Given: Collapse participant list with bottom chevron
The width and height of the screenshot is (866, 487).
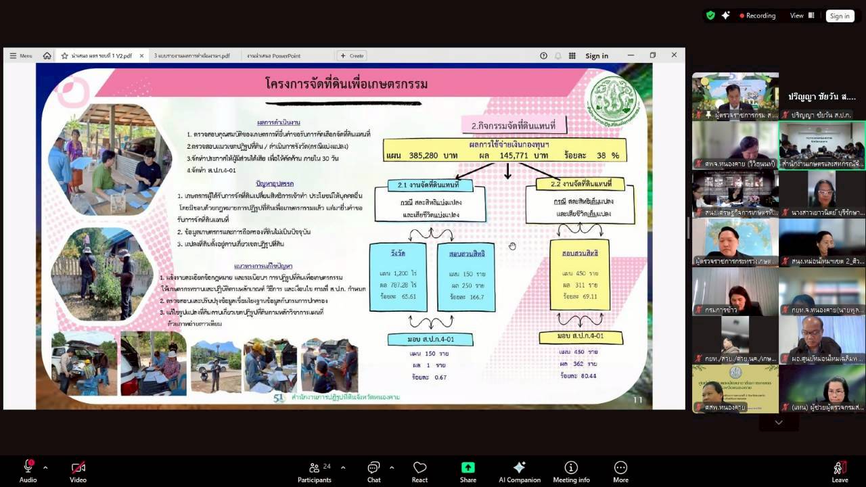Looking at the screenshot, I should 778,421.
